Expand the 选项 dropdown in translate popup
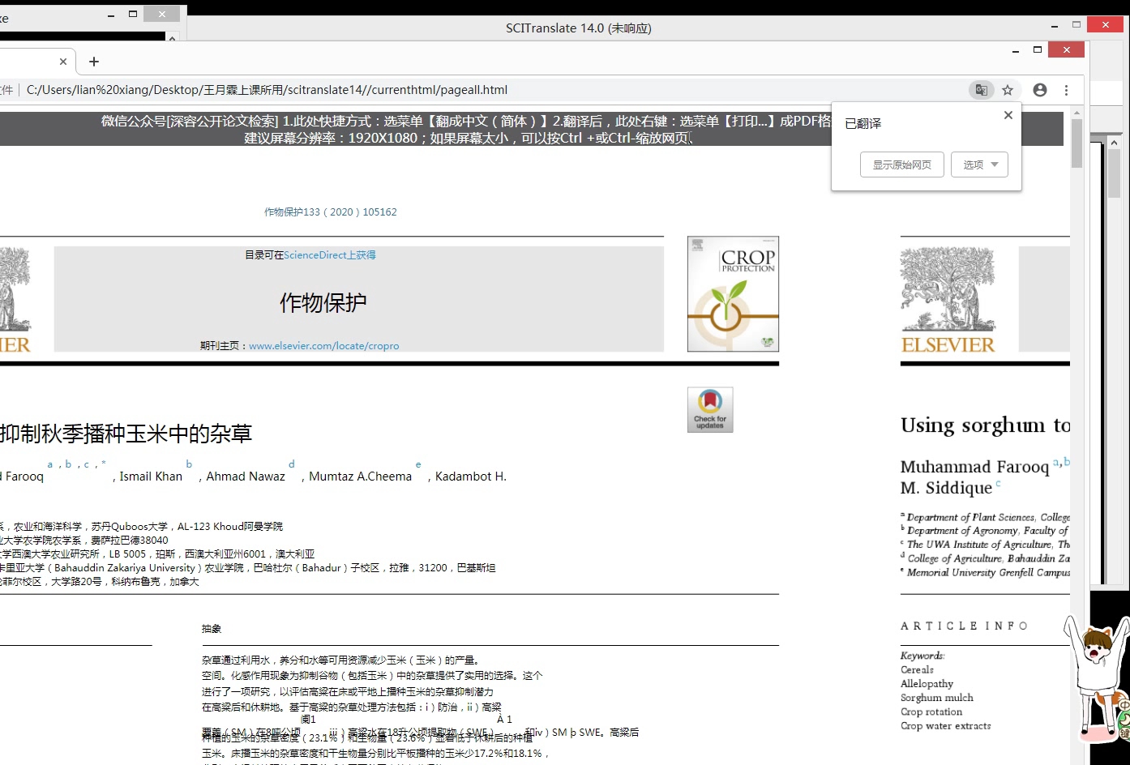1130x765 pixels. (x=980, y=165)
